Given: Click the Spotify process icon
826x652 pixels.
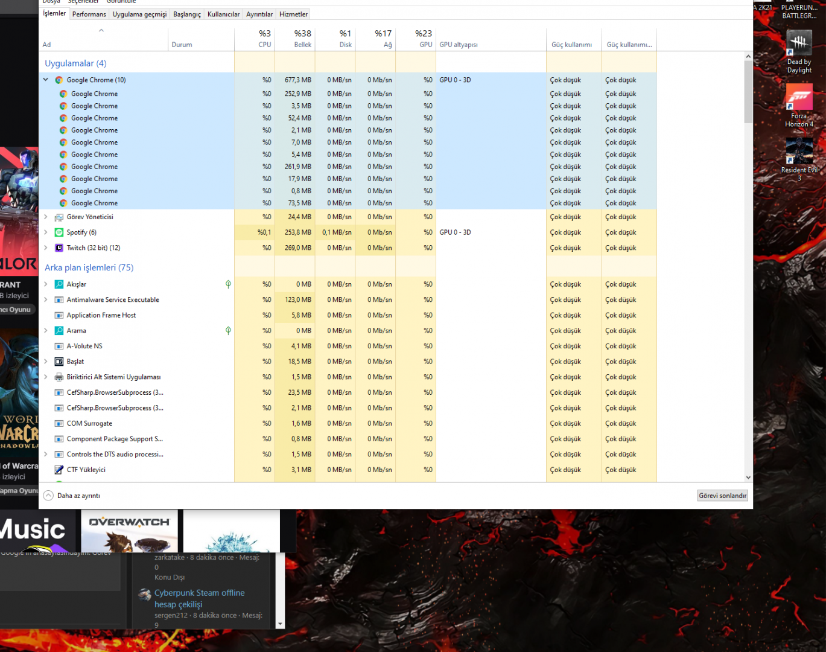Looking at the screenshot, I should (59, 232).
